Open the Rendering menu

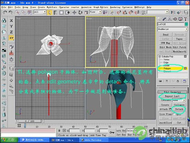point(115,7)
